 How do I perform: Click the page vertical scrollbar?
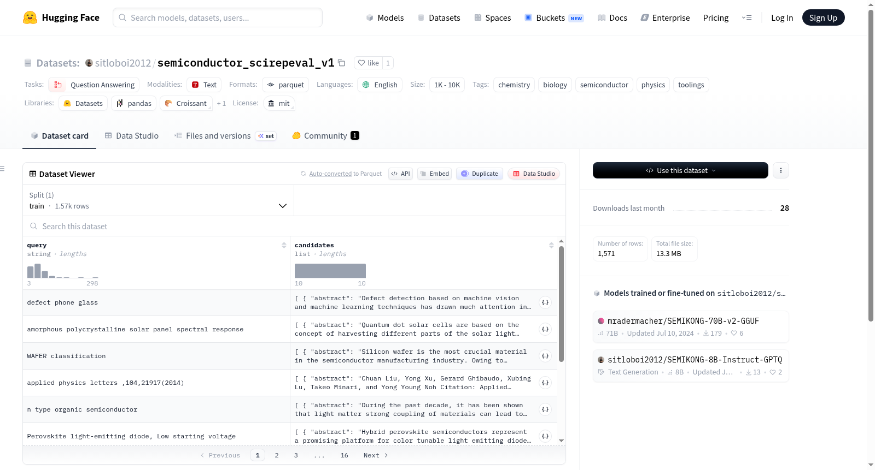click(871, 165)
